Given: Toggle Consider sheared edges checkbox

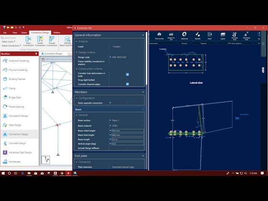Looking at the screenshot, I should 127,84.
